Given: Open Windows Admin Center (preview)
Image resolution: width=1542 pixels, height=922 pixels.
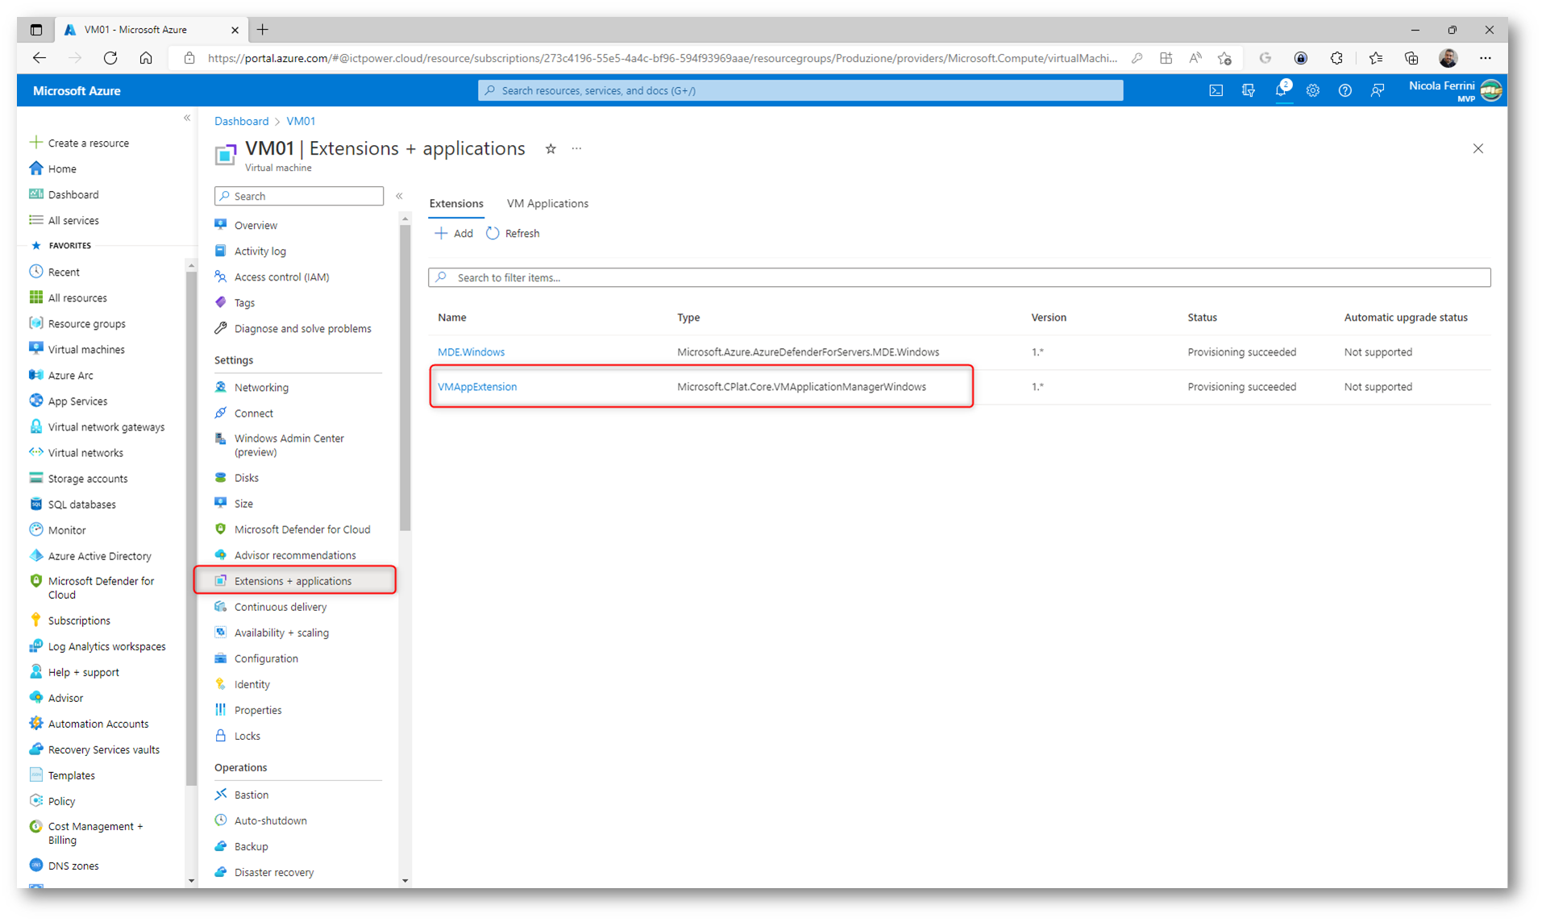Looking at the screenshot, I should tap(289, 445).
